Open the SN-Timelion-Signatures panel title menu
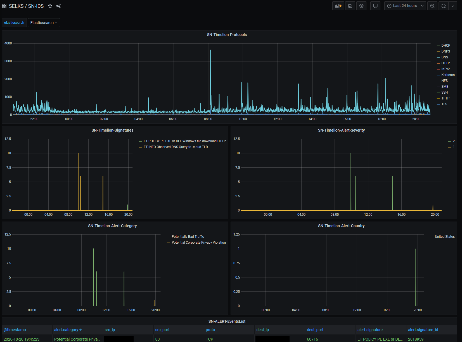The height and width of the screenshot is (342, 462). click(x=112, y=130)
